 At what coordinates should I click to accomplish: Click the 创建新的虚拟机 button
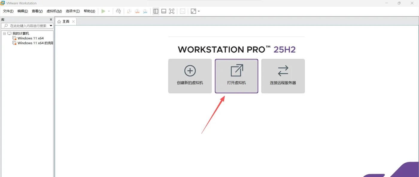click(x=190, y=76)
